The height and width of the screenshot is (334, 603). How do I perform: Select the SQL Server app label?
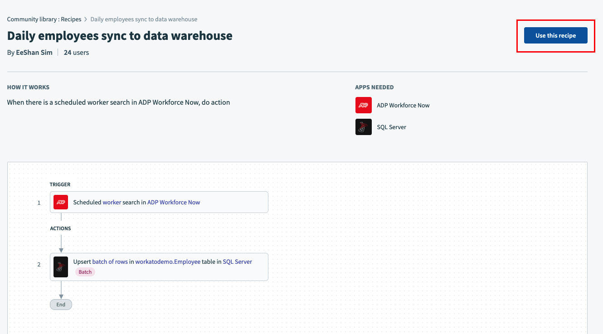[391, 127]
